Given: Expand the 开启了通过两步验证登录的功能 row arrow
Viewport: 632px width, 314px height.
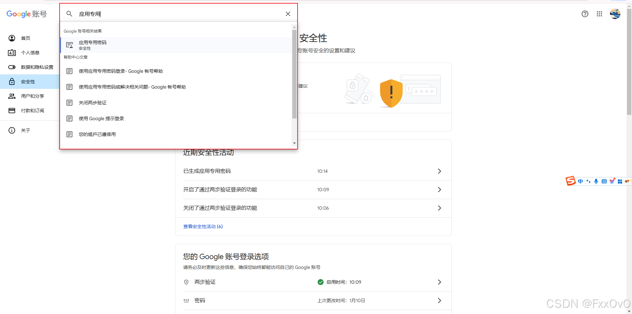Looking at the screenshot, I should point(439,190).
